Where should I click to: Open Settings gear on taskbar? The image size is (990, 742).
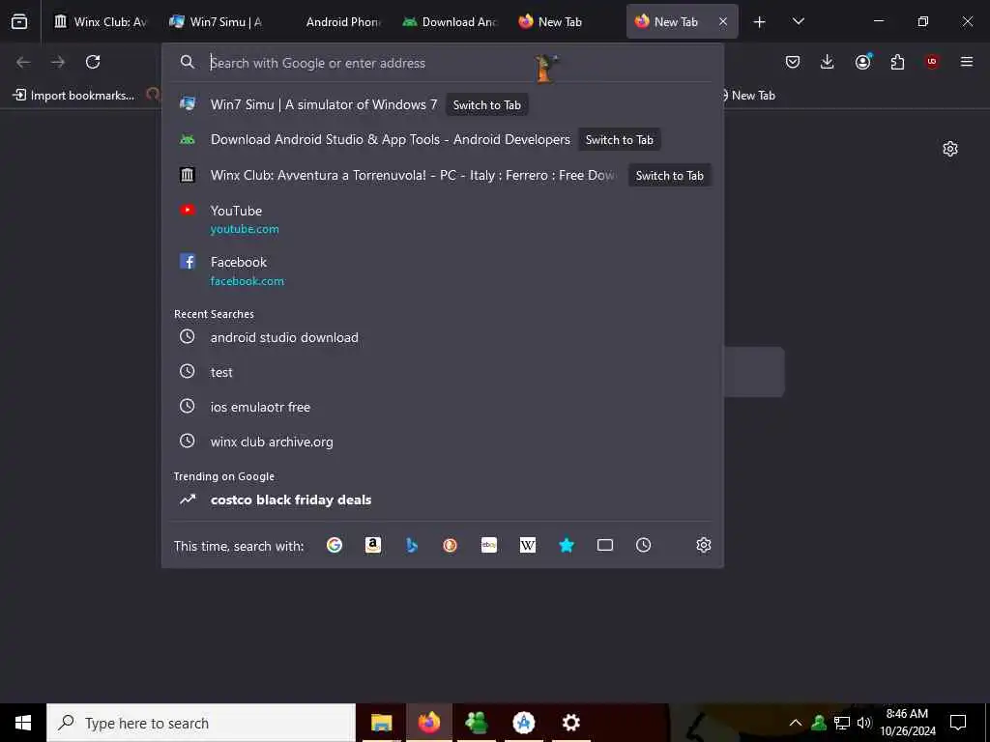[570, 723]
